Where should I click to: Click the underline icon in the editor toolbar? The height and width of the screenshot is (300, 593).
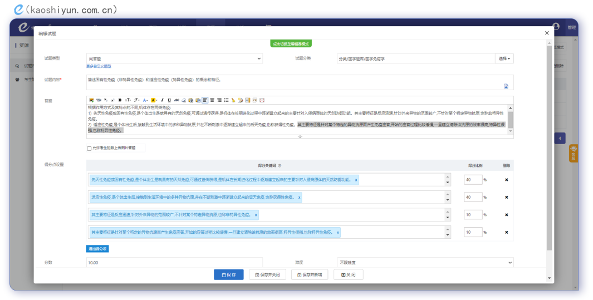[169, 100]
